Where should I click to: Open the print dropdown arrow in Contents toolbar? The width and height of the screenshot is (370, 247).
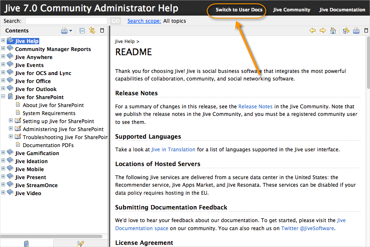point(70,31)
